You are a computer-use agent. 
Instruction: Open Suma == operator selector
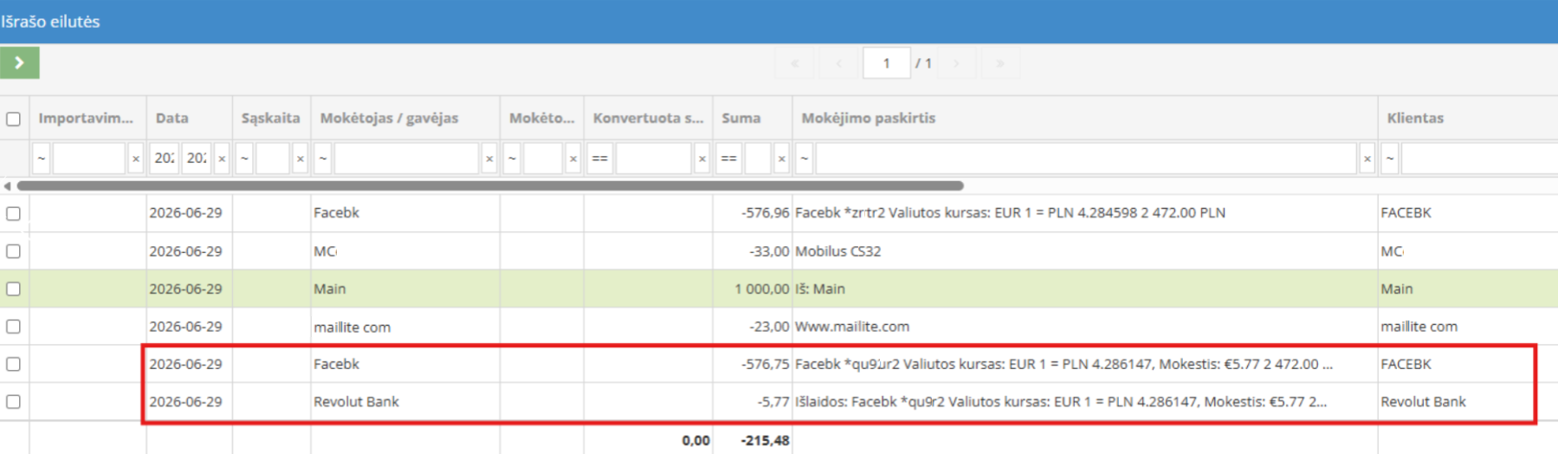point(728,159)
